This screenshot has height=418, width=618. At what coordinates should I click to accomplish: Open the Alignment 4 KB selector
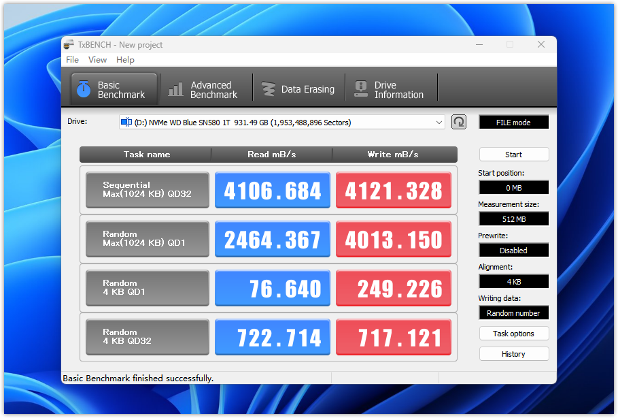pos(513,282)
